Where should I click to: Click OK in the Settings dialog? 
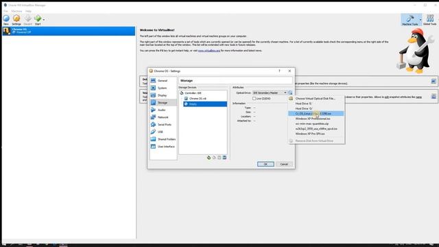coord(265,164)
